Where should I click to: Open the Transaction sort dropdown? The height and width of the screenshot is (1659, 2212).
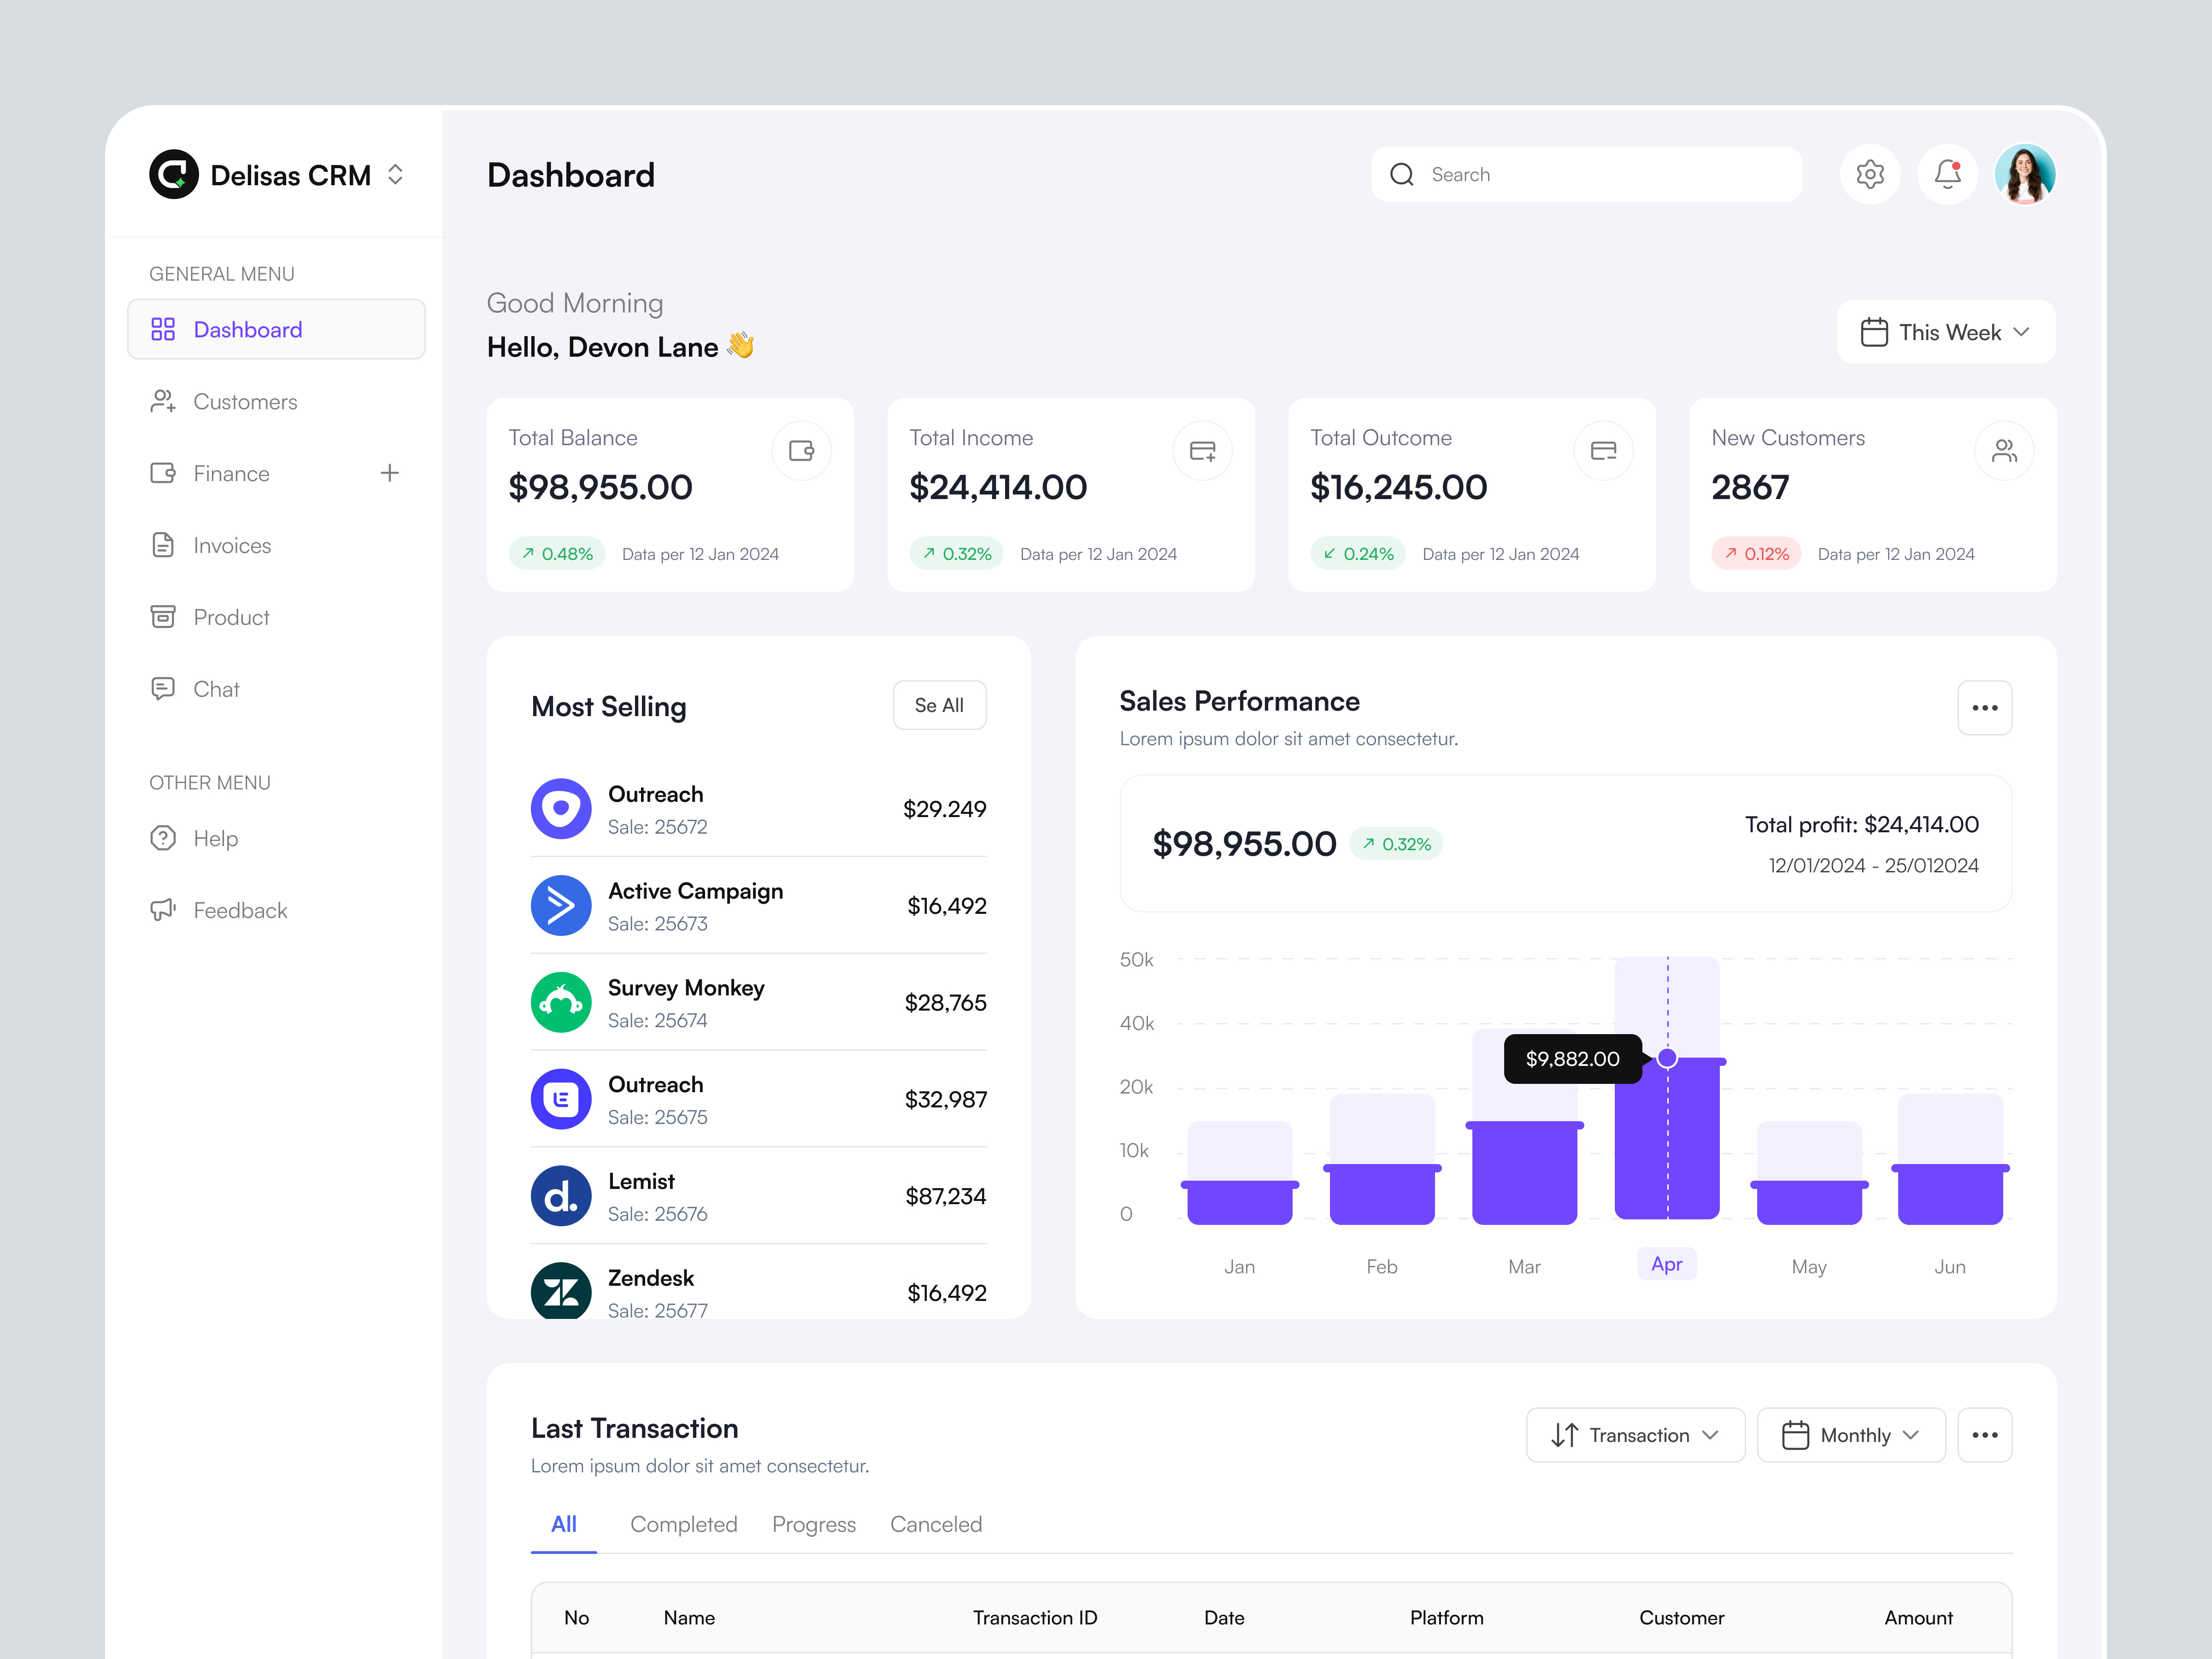tap(1635, 1435)
